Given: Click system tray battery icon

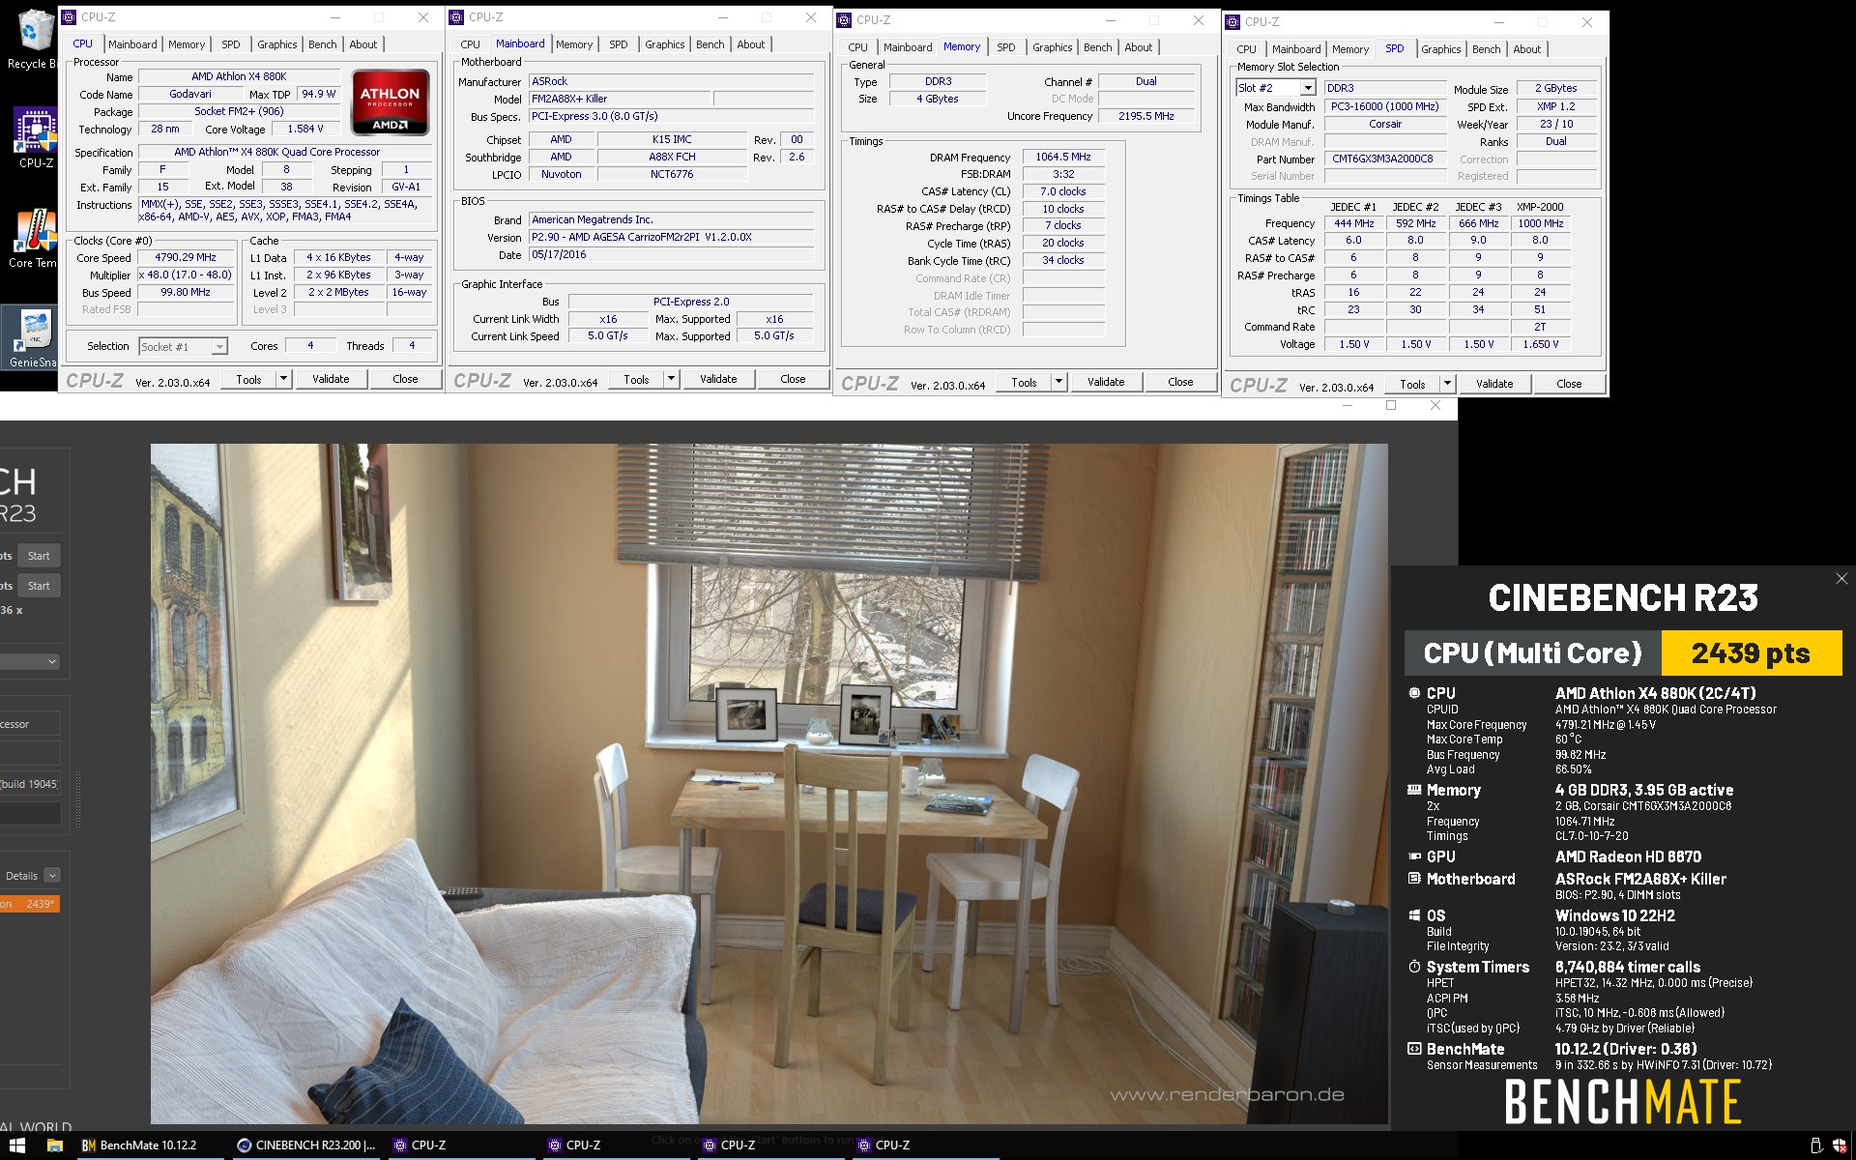Looking at the screenshot, I should tap(1814, 1146).
